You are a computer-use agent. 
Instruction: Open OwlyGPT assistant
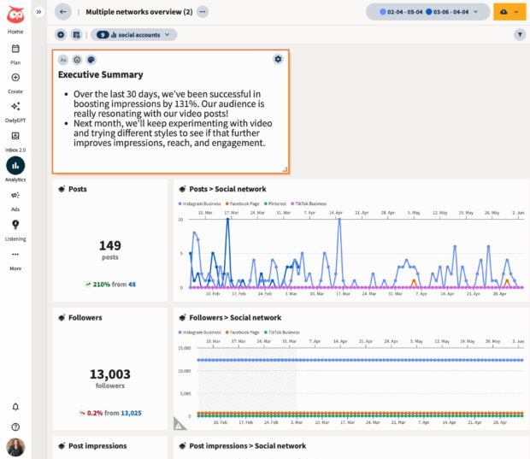(x=15, y=107)
